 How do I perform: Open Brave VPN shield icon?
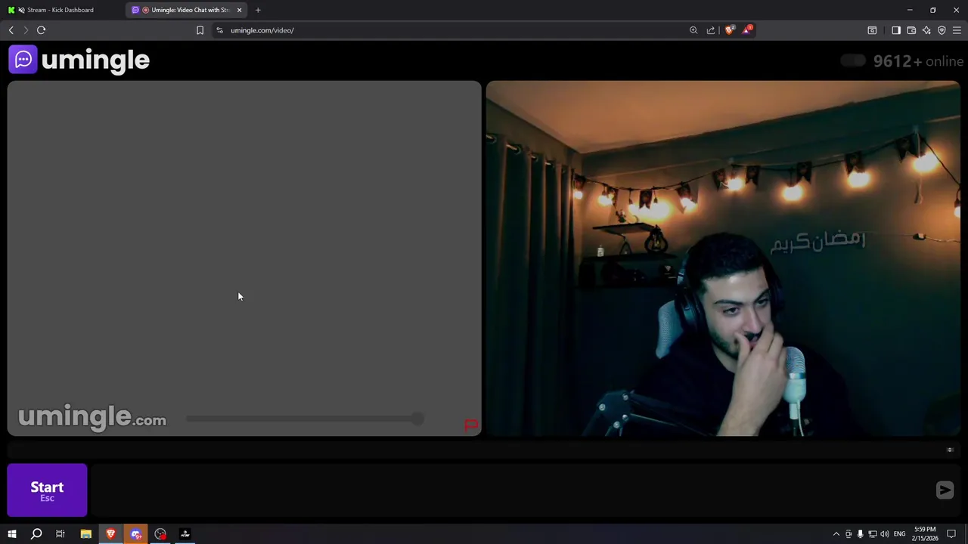pos(942,30)
